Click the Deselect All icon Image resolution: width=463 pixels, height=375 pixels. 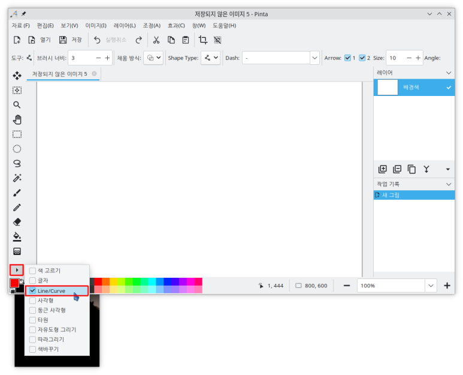pos(217,40)
